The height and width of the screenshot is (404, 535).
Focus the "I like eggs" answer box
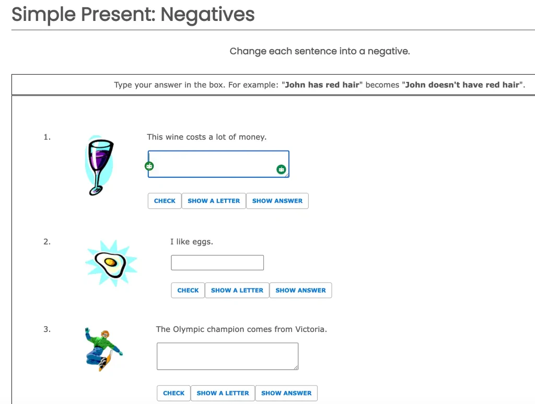[217, 263]
